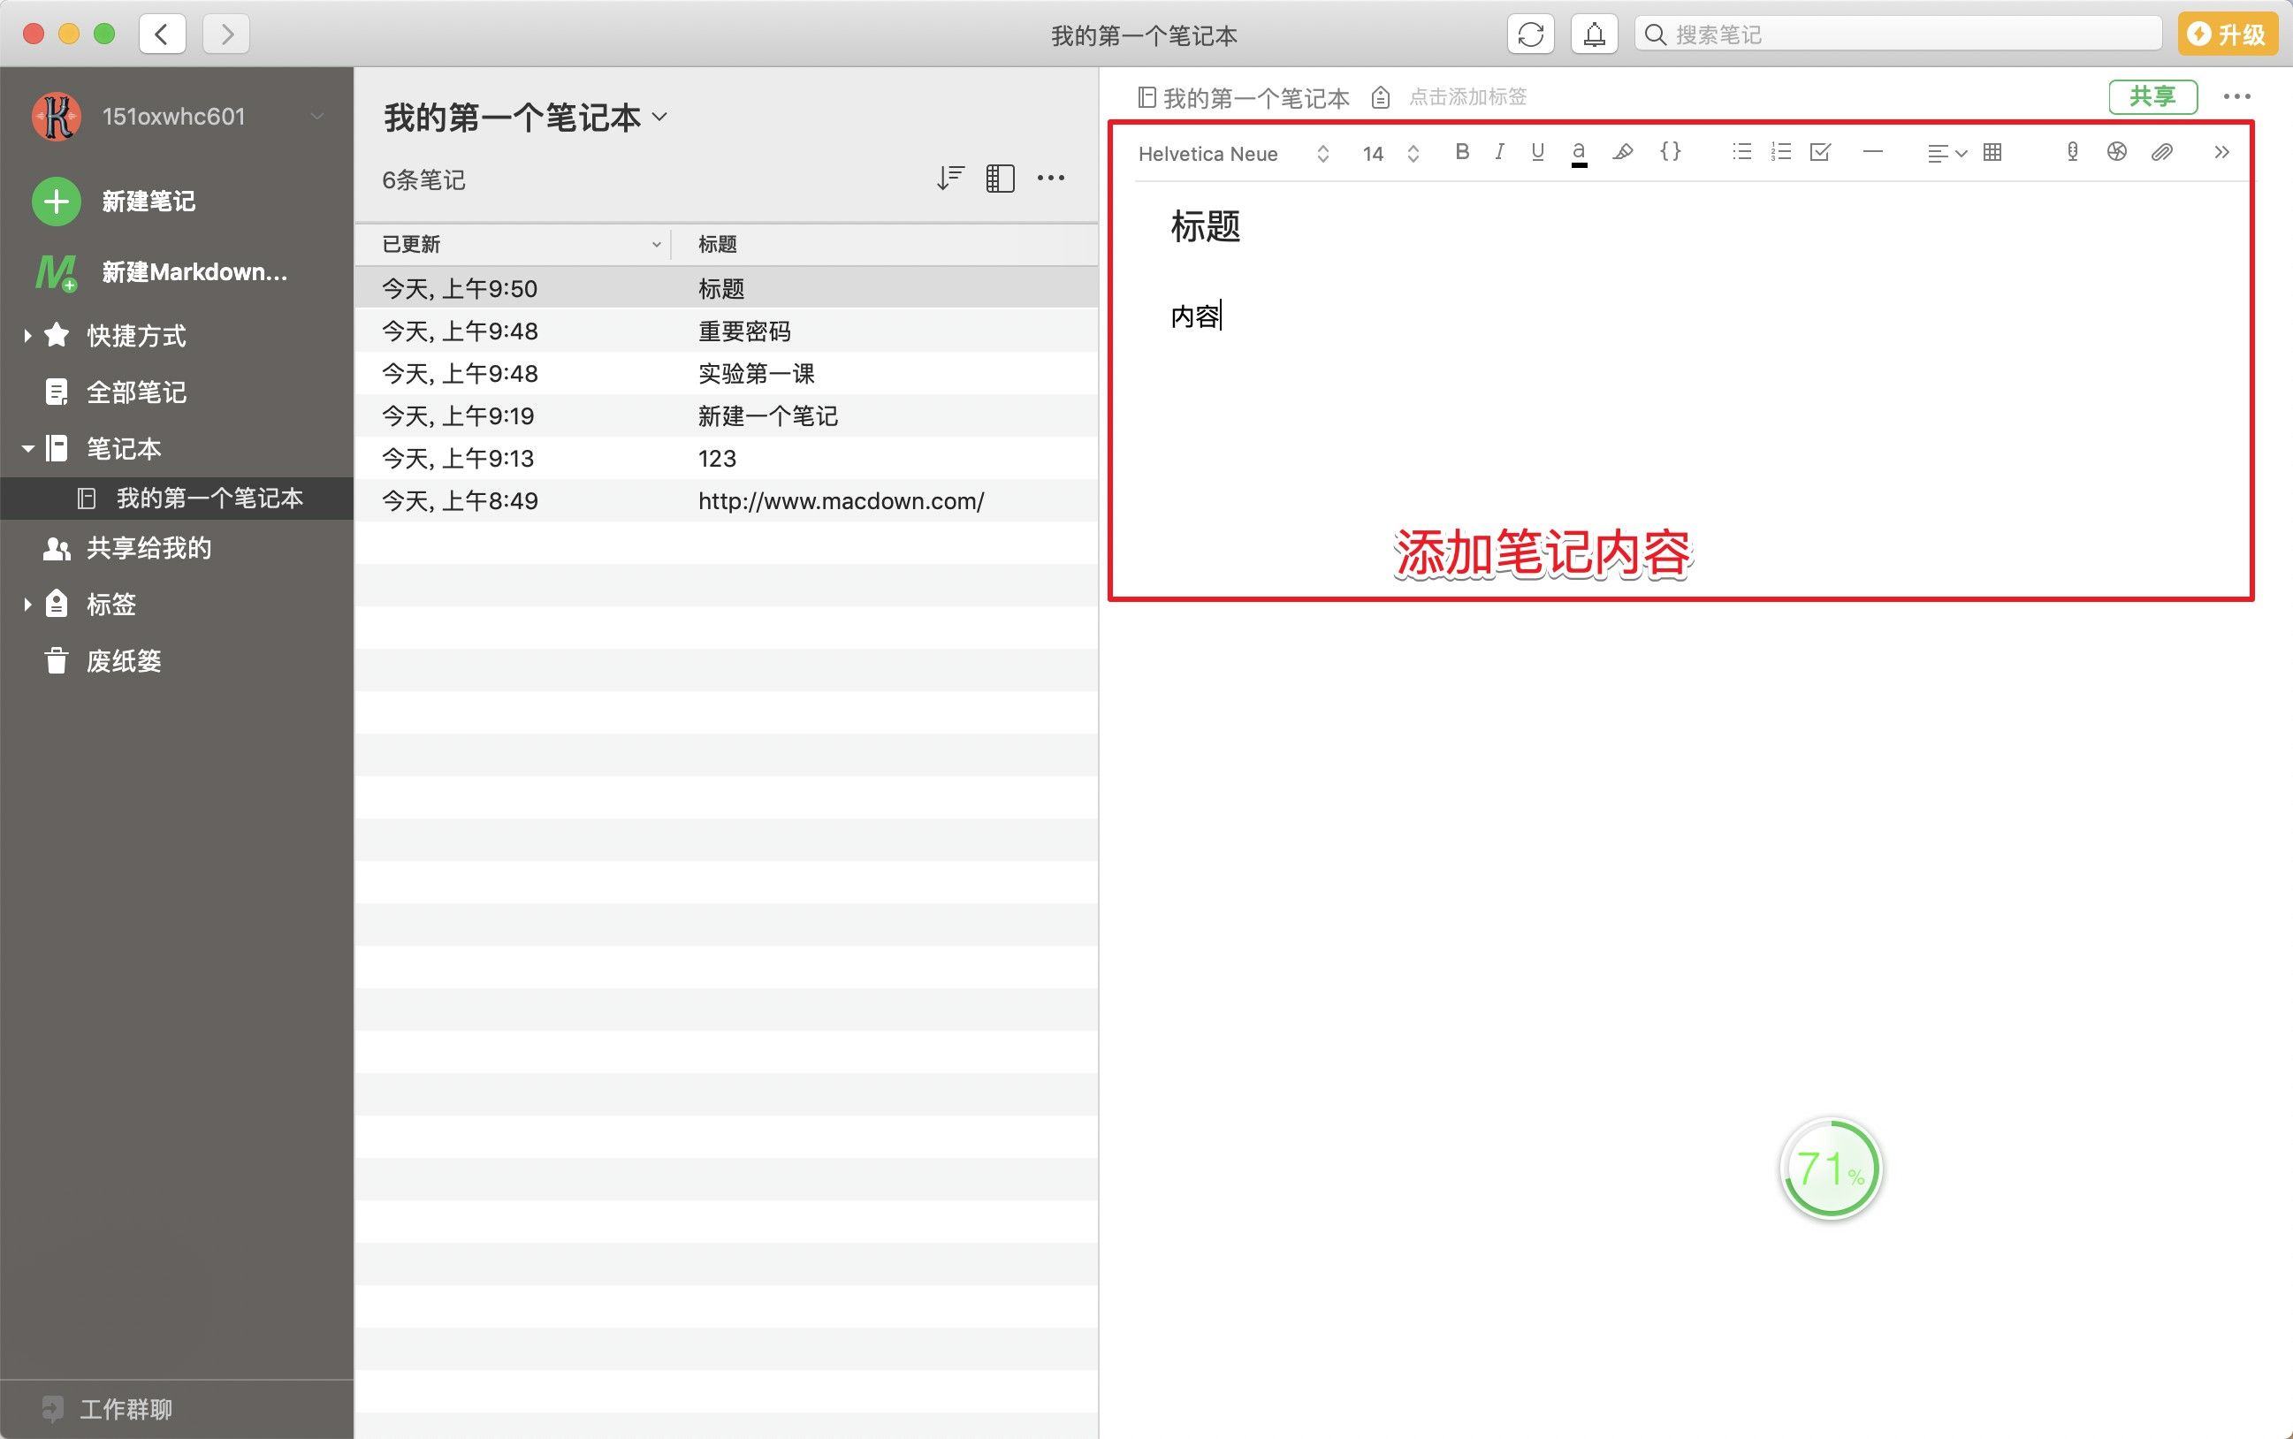
Task: Open 全部笔记 in the sidebar
Action: tap(135, 392)
